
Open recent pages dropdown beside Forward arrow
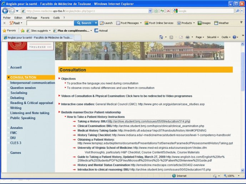(x=17, y=11)
